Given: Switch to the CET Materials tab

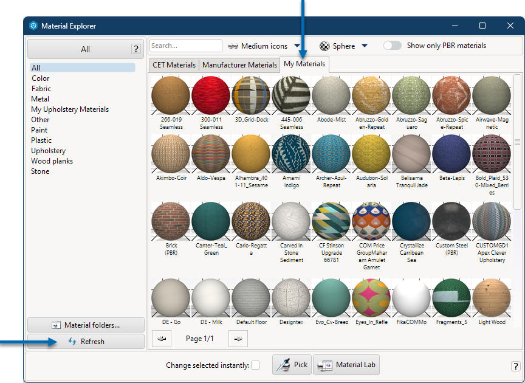Looking at the screenshot, I should pyautogui.click(x=173, y=64).
